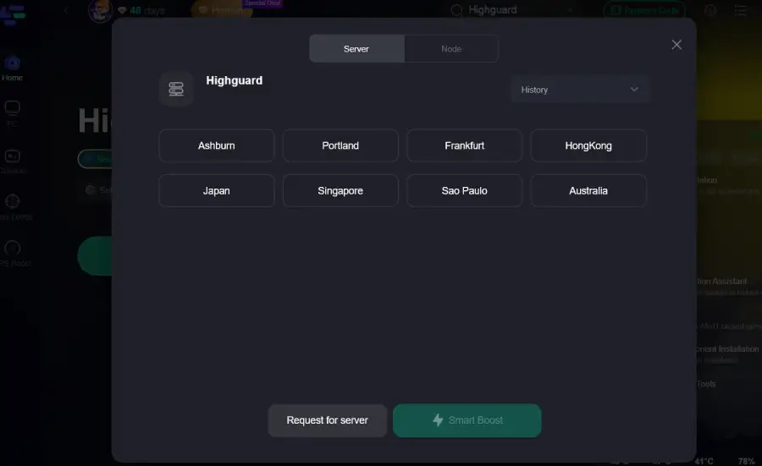Click the back arrow in top bar
The height and width of the screenshot is (466, 762).
(67, 11)
